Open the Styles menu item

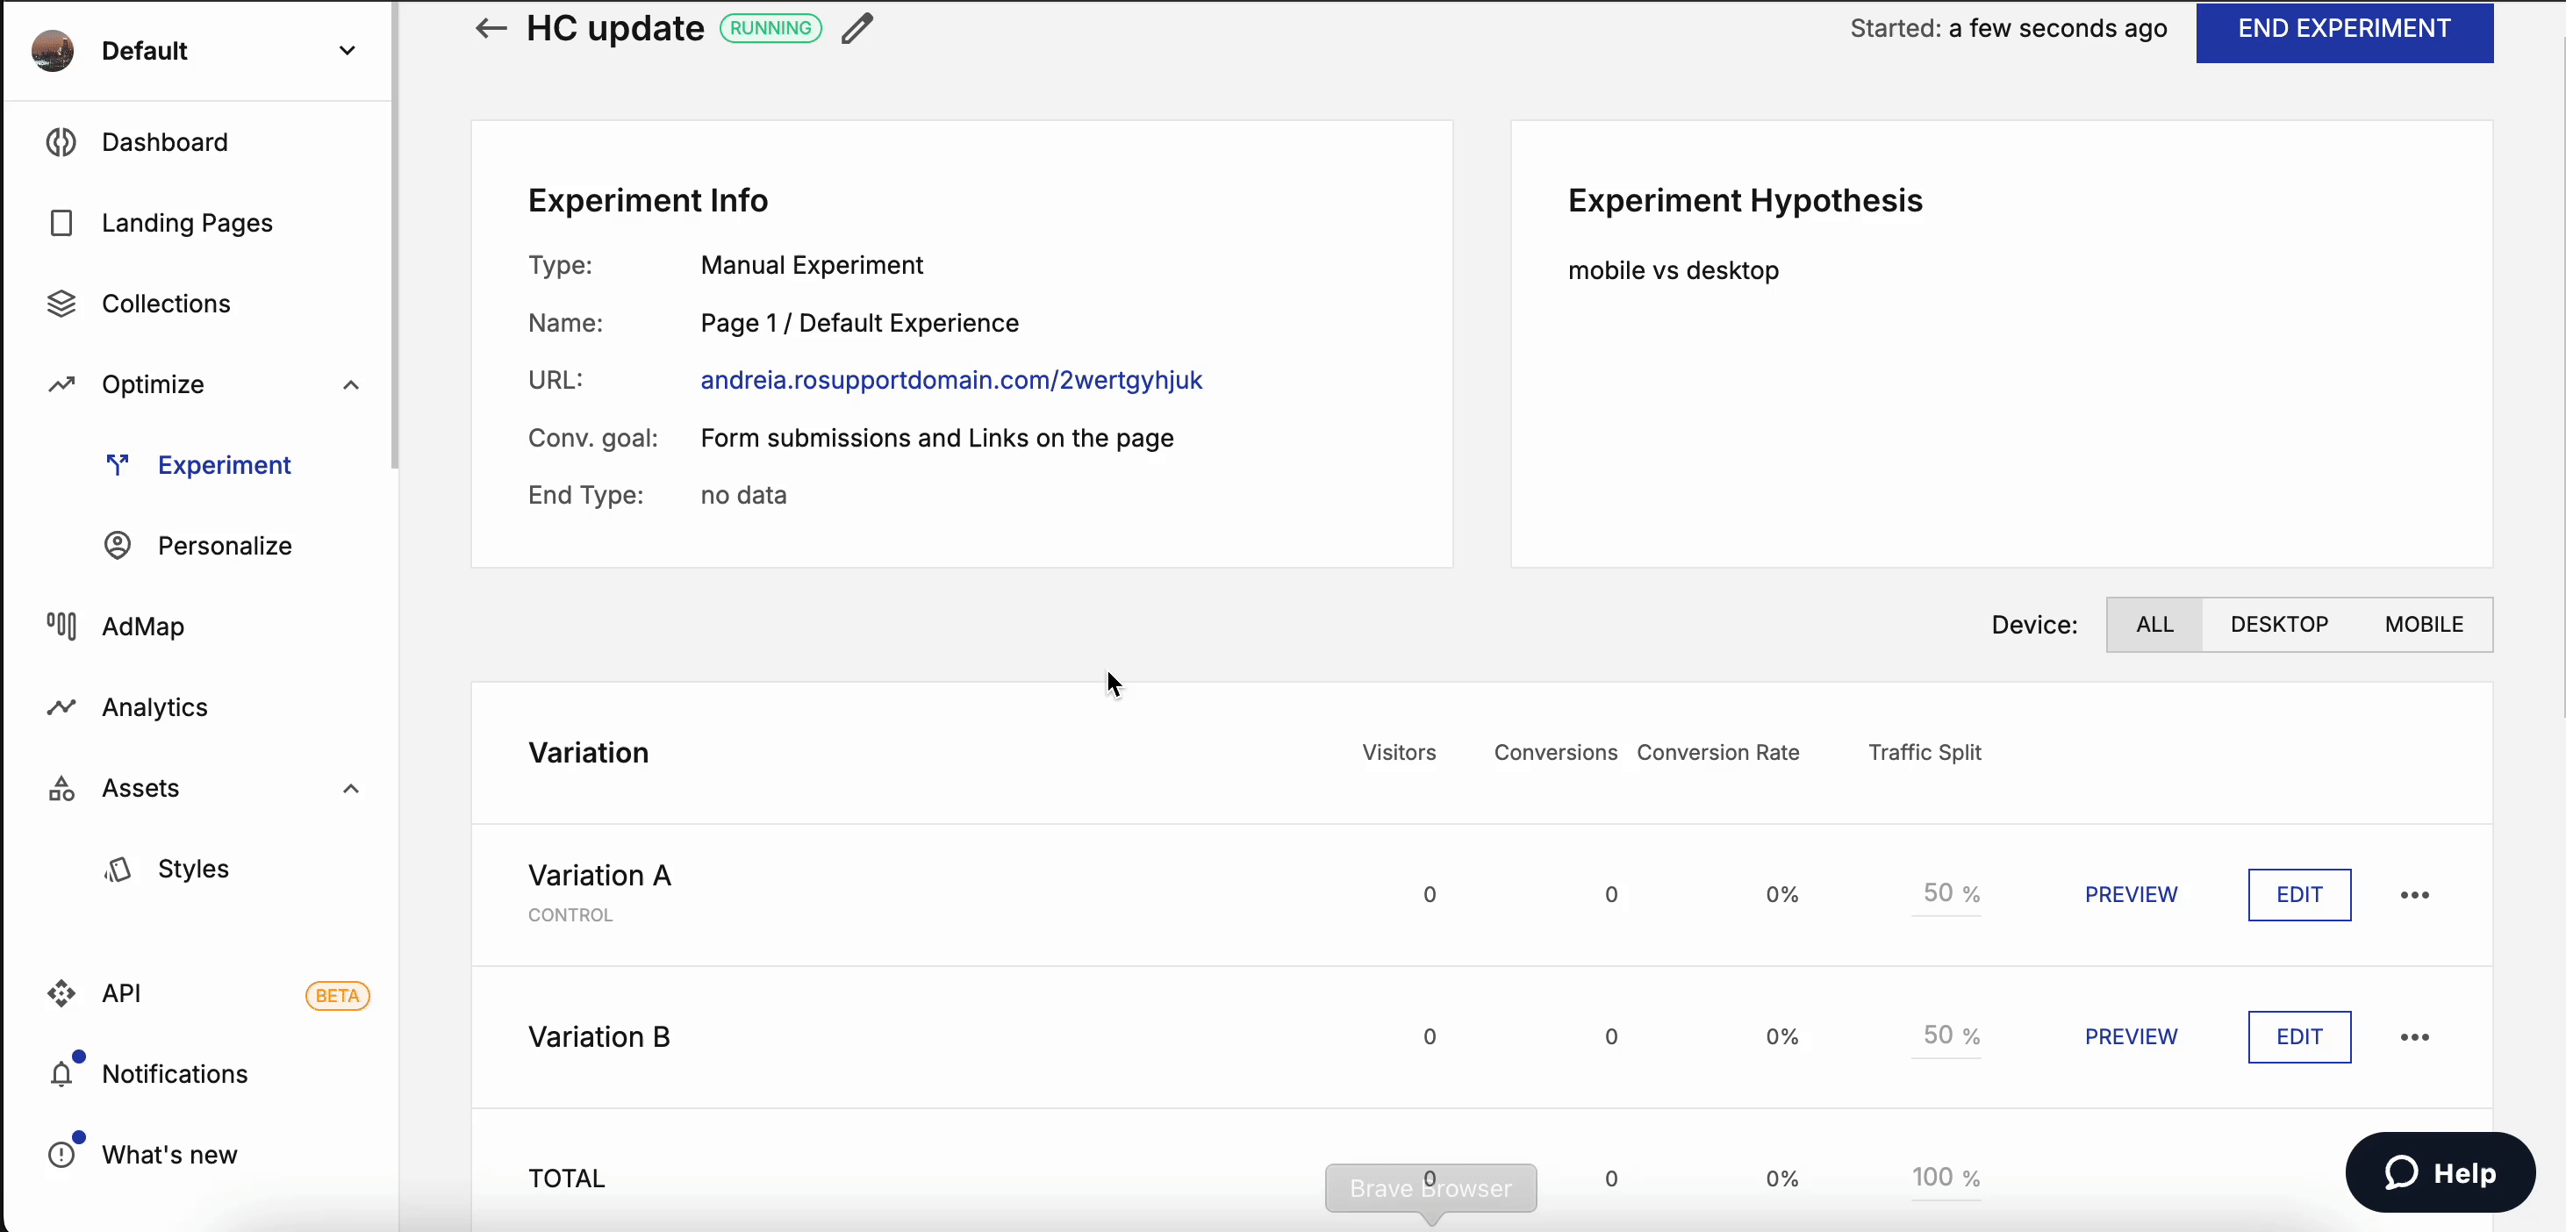(x=193, y=869)
